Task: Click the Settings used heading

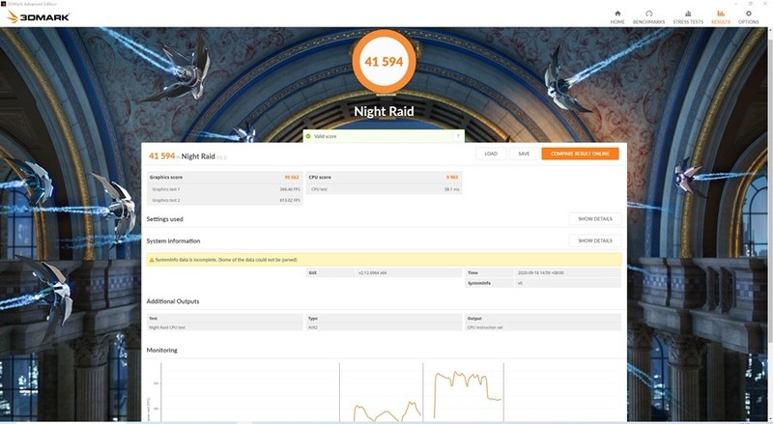Action: tap(164, 219)
